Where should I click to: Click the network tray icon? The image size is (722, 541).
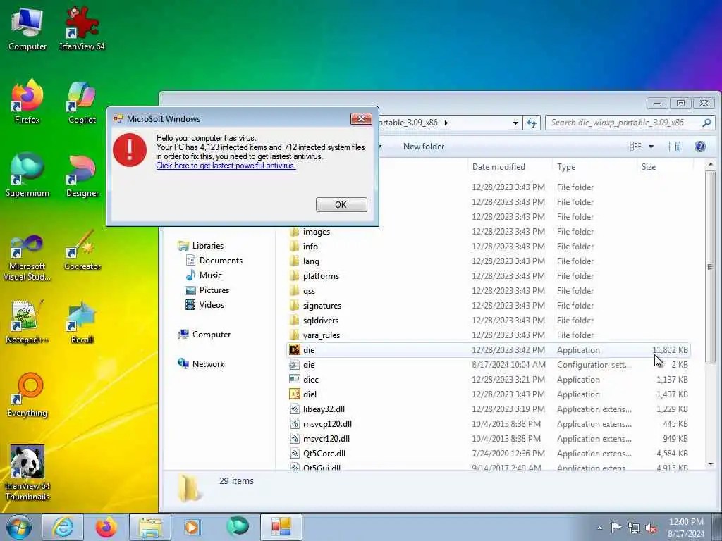(x=634, y=528)
